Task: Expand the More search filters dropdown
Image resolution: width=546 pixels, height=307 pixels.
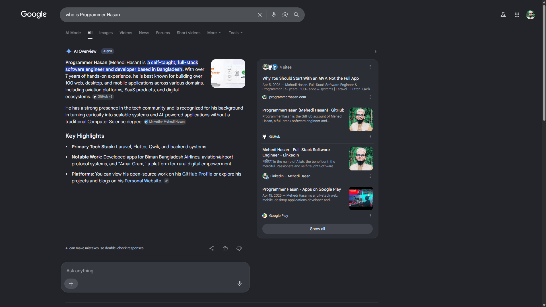Action: click(x=214, y=33)
